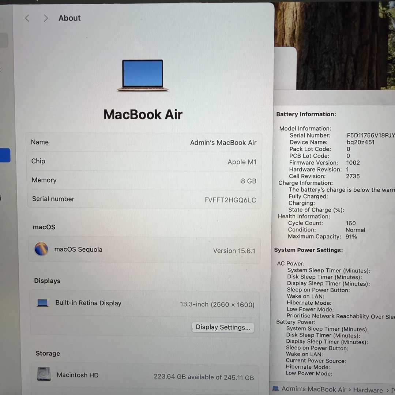This screenshot has height=395, width=395.
Task: Select the Condition value Normal
Action: pyautogui.click(x=355, y=230)
